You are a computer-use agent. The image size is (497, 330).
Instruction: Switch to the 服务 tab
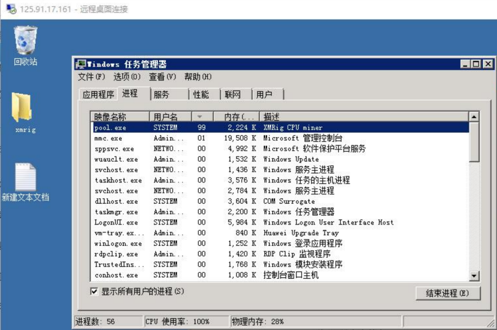click(x=169, y=94)
